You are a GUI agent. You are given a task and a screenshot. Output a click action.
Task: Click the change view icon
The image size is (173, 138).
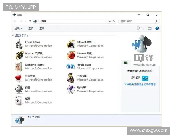(139, 28)
